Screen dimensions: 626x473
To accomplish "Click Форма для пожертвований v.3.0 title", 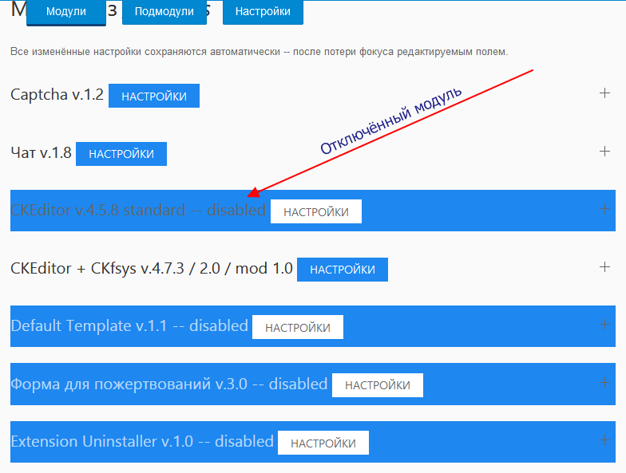I will pyautogui.click(x=169, y=384).
